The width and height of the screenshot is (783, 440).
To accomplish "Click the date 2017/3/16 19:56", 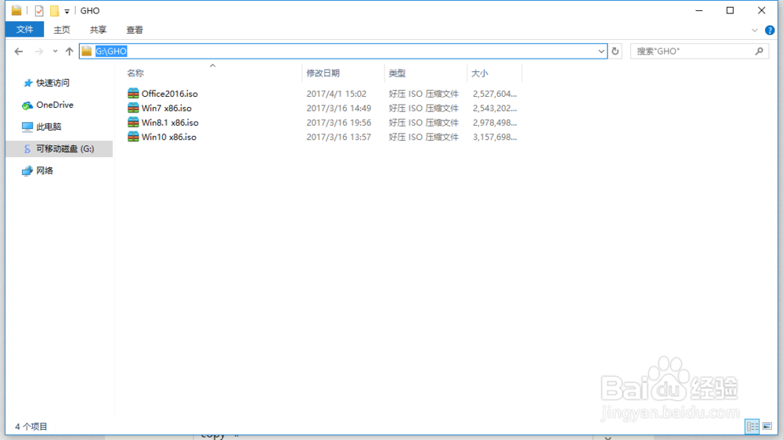I will [338, 123].
